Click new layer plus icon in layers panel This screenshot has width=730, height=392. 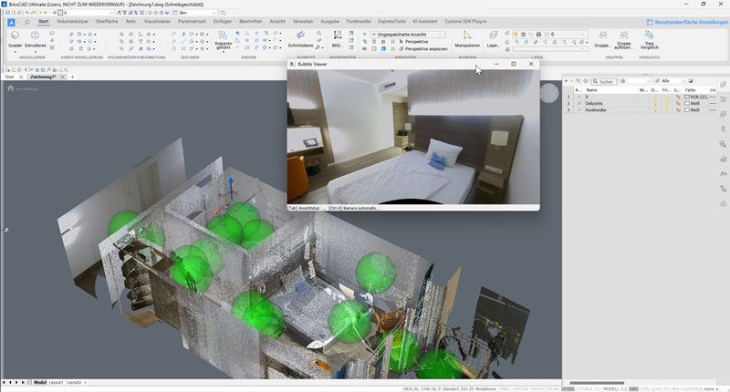[x=567, y=81]
